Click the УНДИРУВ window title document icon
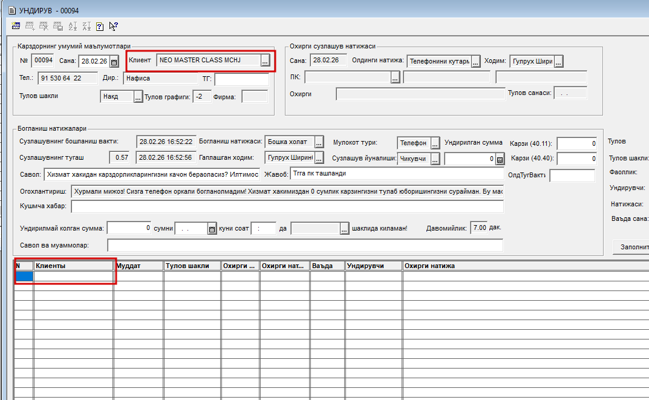The width and height of the screenshot is (649, 400). [12, 10]
